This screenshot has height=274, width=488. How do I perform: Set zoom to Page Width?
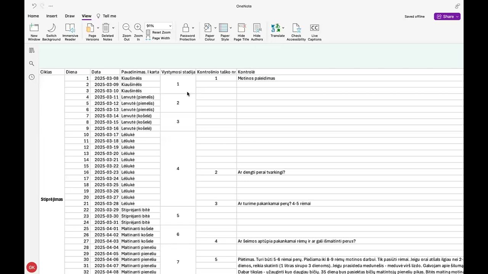pyautogui.click(x=158, y=38)
